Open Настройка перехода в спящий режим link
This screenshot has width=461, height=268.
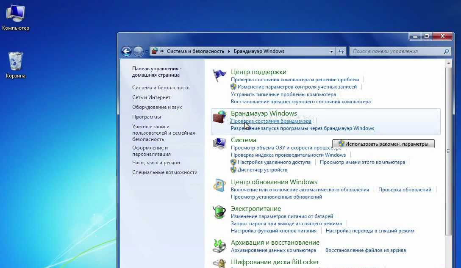click(370, 231)
